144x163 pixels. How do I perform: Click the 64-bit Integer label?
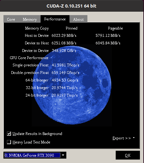(37, 80)
